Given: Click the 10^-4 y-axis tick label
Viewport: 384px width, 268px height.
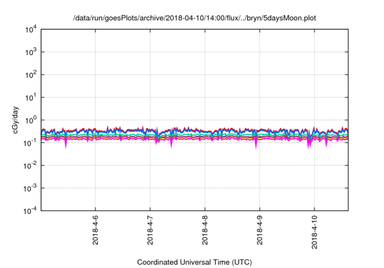Looking at the screenshot, I should point(29,210).
